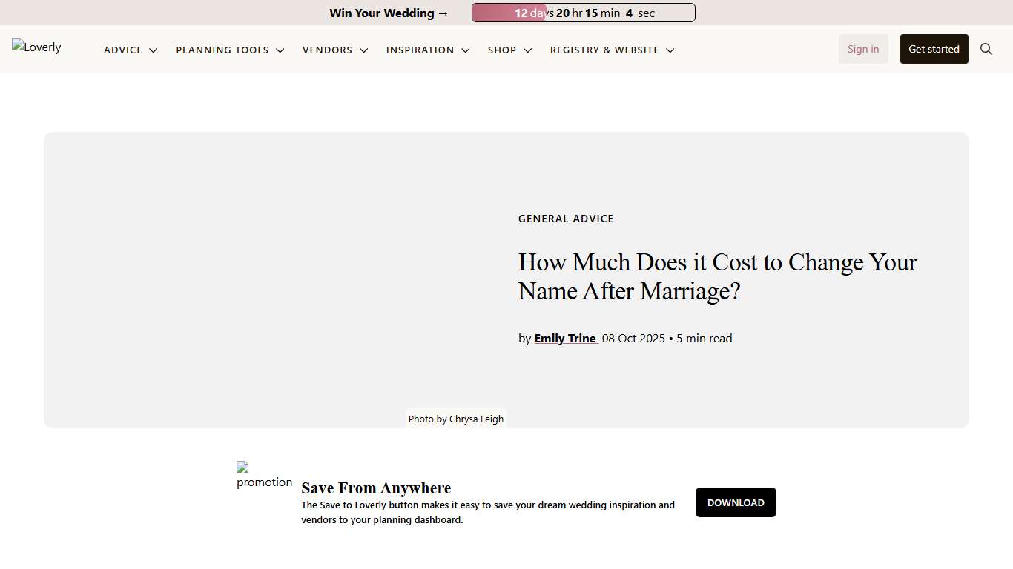
Task: Click the countdown timer banner
Action: (583, 13)
